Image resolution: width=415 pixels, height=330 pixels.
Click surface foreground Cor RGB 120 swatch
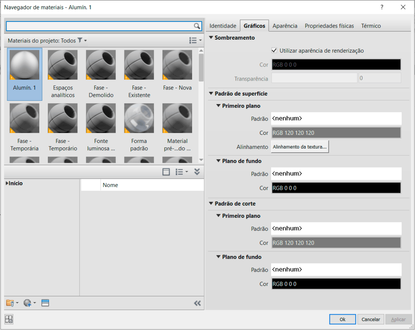coord(336,133)
